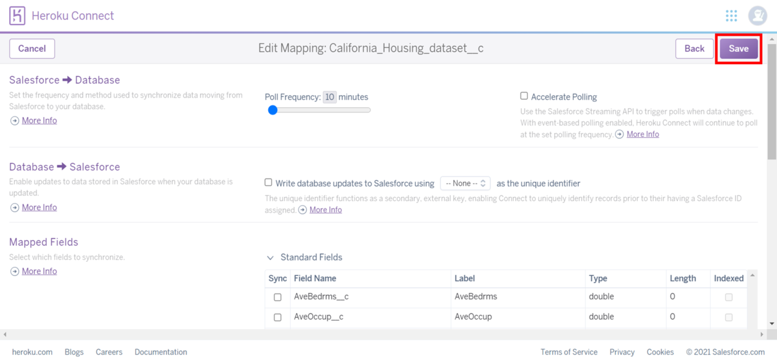Click the arrow icon next to Accelerate Polling More Info

[620, 134]
